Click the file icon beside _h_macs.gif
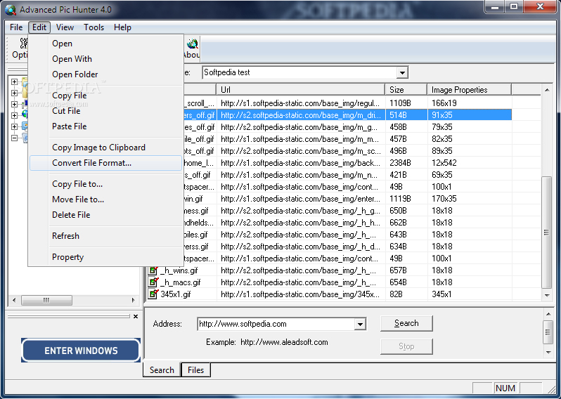The height and width of the screenshot is (399, 561). (x=153, y=282)
